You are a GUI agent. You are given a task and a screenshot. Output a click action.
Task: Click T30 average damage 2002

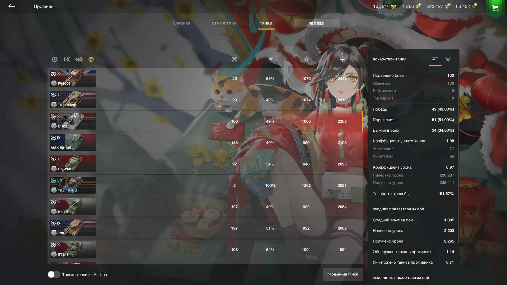(x=342, y=228)
